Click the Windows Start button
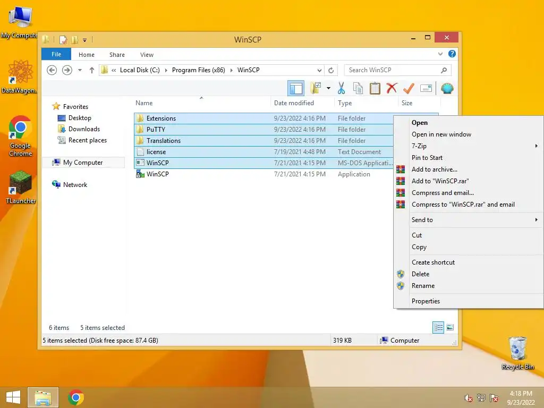The width and height of the screenshot is (544, 408). pos(13,397)
